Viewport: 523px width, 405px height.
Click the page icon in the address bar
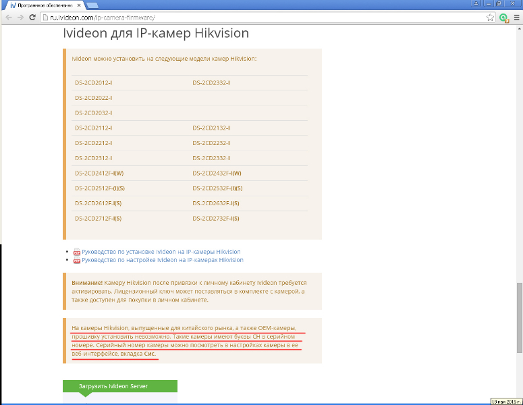(x=46, y=18)
